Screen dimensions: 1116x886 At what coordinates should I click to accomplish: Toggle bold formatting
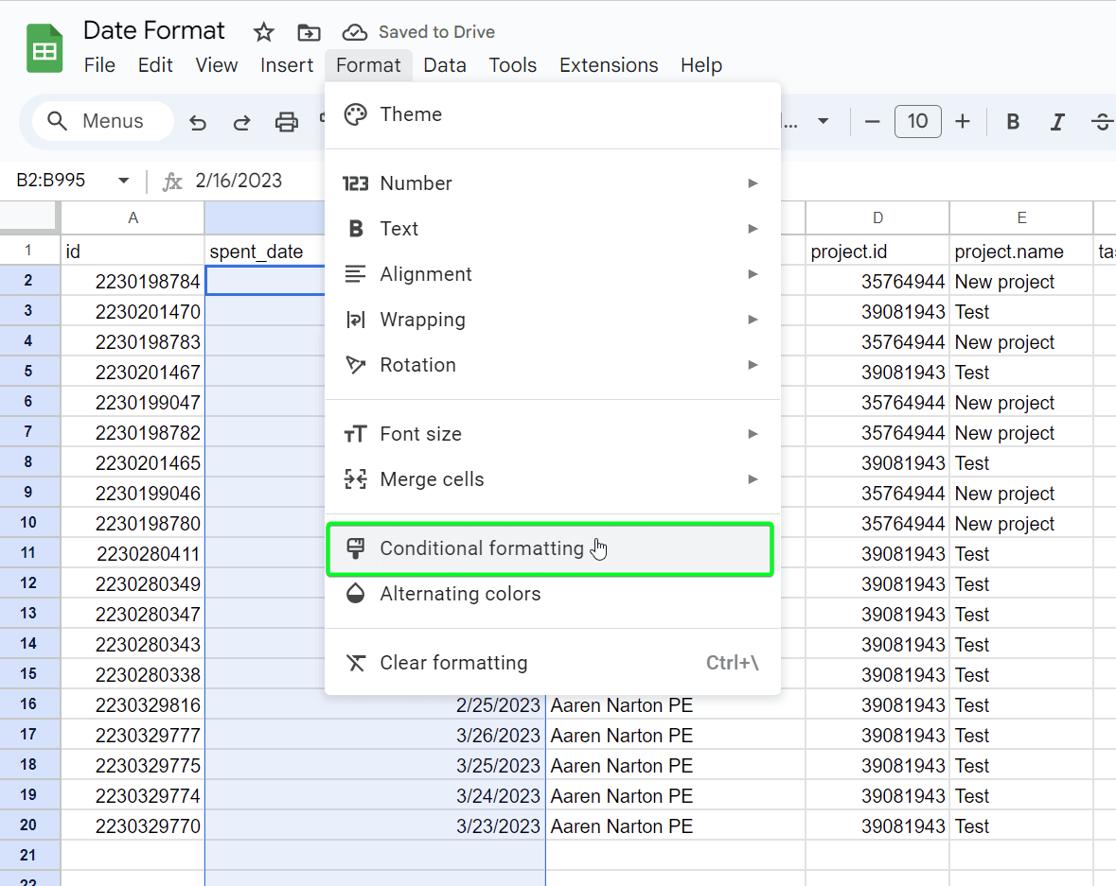[x=1012, y=121]
